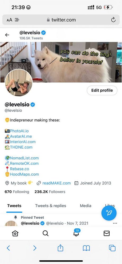Switch to the Media tab
This screenshot has height=264, width=122.
click(x=86, y=206)
